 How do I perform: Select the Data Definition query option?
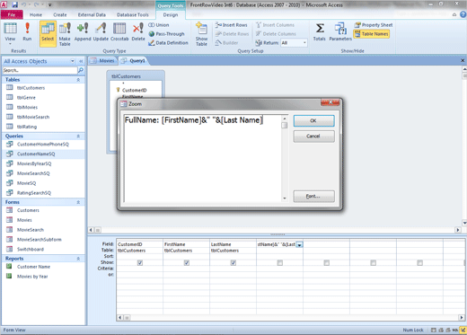[168, 43]
